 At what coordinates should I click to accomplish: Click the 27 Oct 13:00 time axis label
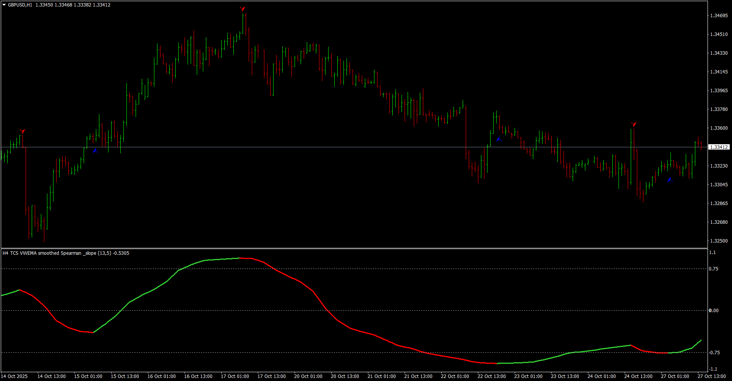pyautogui.click(x=712, y=376)
